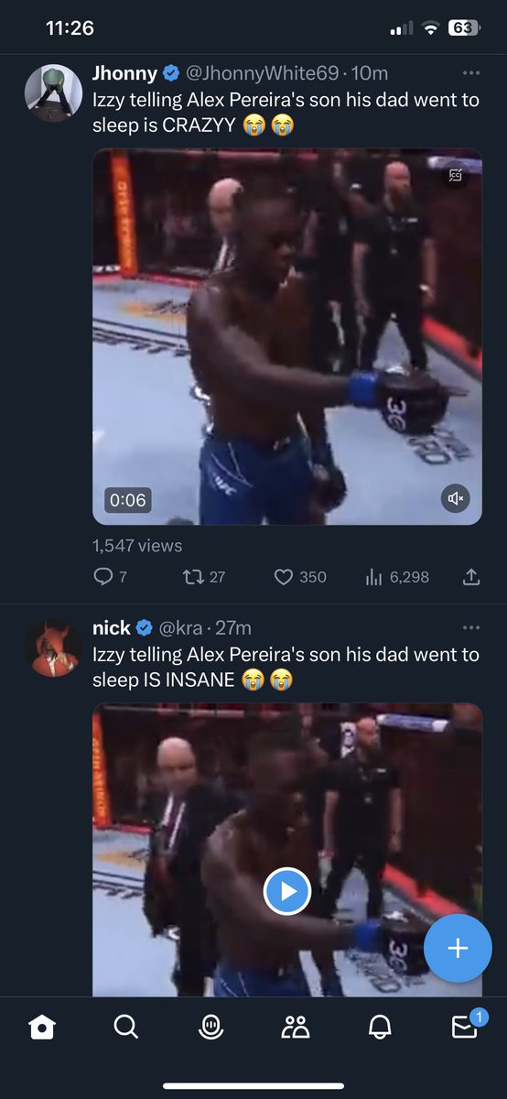Screen dimensions: 507x1099
Task: View analytics showing 6,298 impressions
Action: (x=373, y=577)
